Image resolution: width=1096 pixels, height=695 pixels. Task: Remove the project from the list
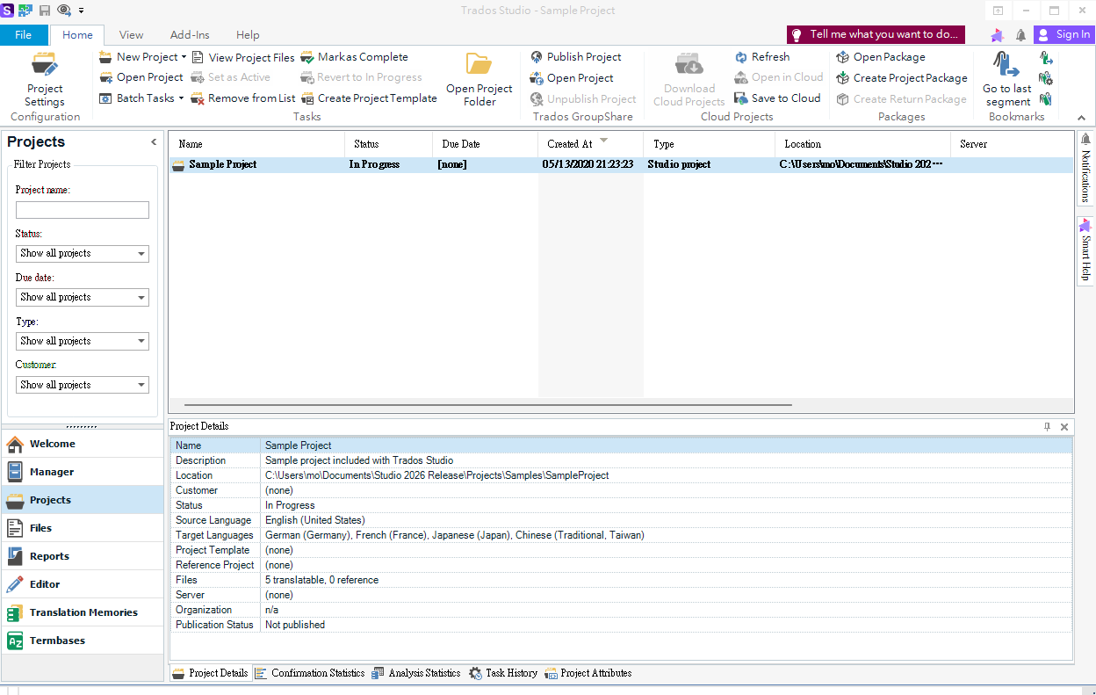(243, 98)
